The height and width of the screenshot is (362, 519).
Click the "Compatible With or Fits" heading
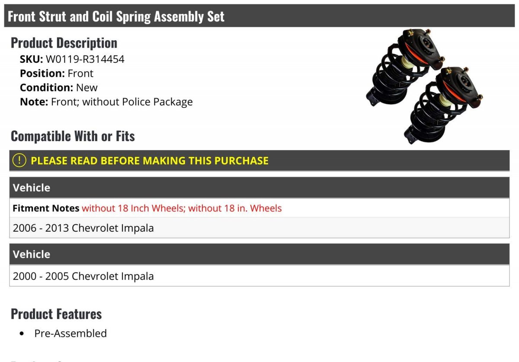73,136
